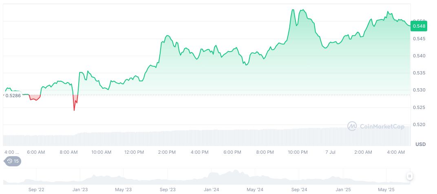Select the Sep '22 navigator date

pyautogui.click(x=36, y=190)
